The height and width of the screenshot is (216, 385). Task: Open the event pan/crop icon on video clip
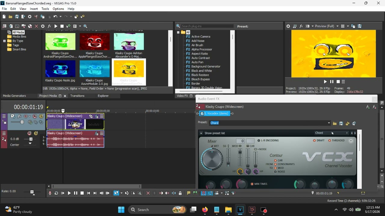(91, 116)
